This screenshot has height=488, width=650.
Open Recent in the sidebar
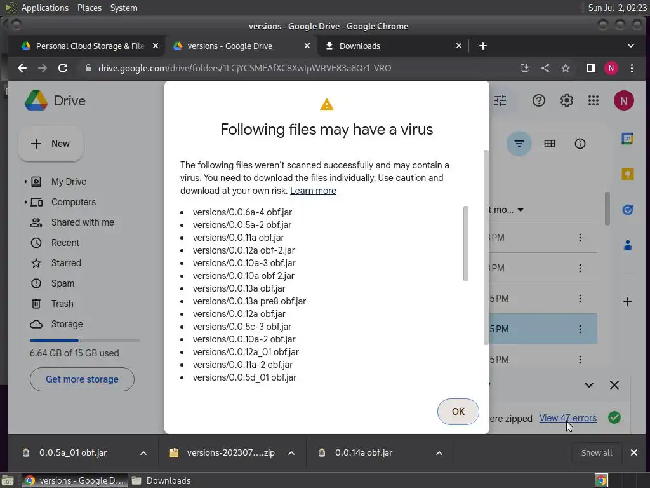click(65, 243)
